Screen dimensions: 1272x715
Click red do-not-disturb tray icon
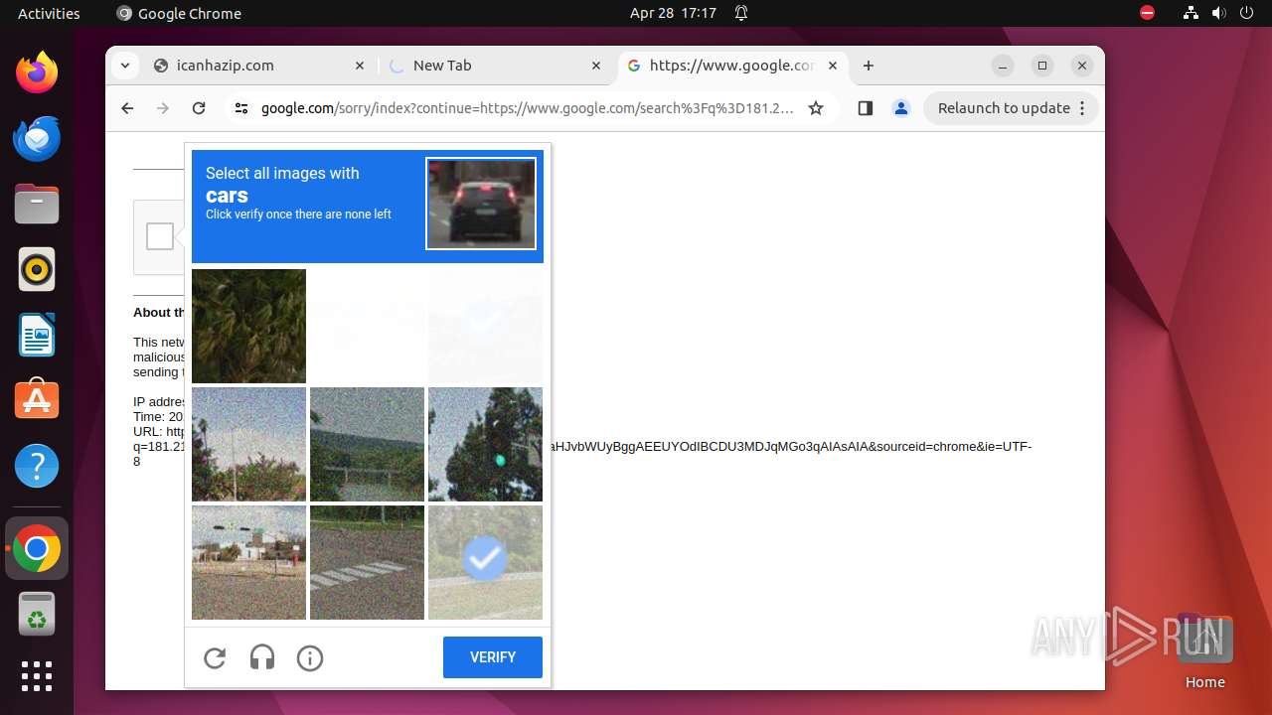coord(1148,13)
